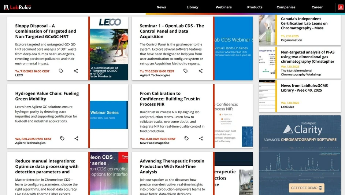This screenshot has width=345, height=195.
Task: Click the Webinar Series blue thumbnail
Action: coord(109,115)
